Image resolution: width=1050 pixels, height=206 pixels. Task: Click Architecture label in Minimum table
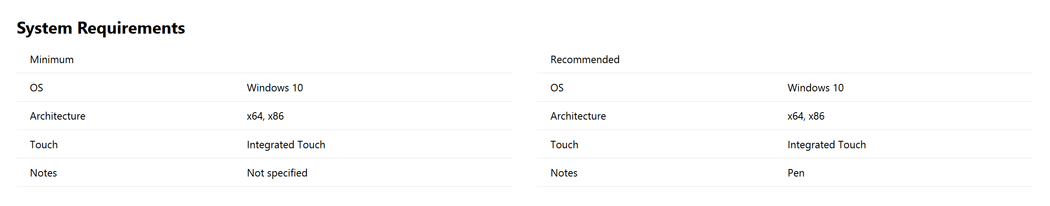coord(58,116)
